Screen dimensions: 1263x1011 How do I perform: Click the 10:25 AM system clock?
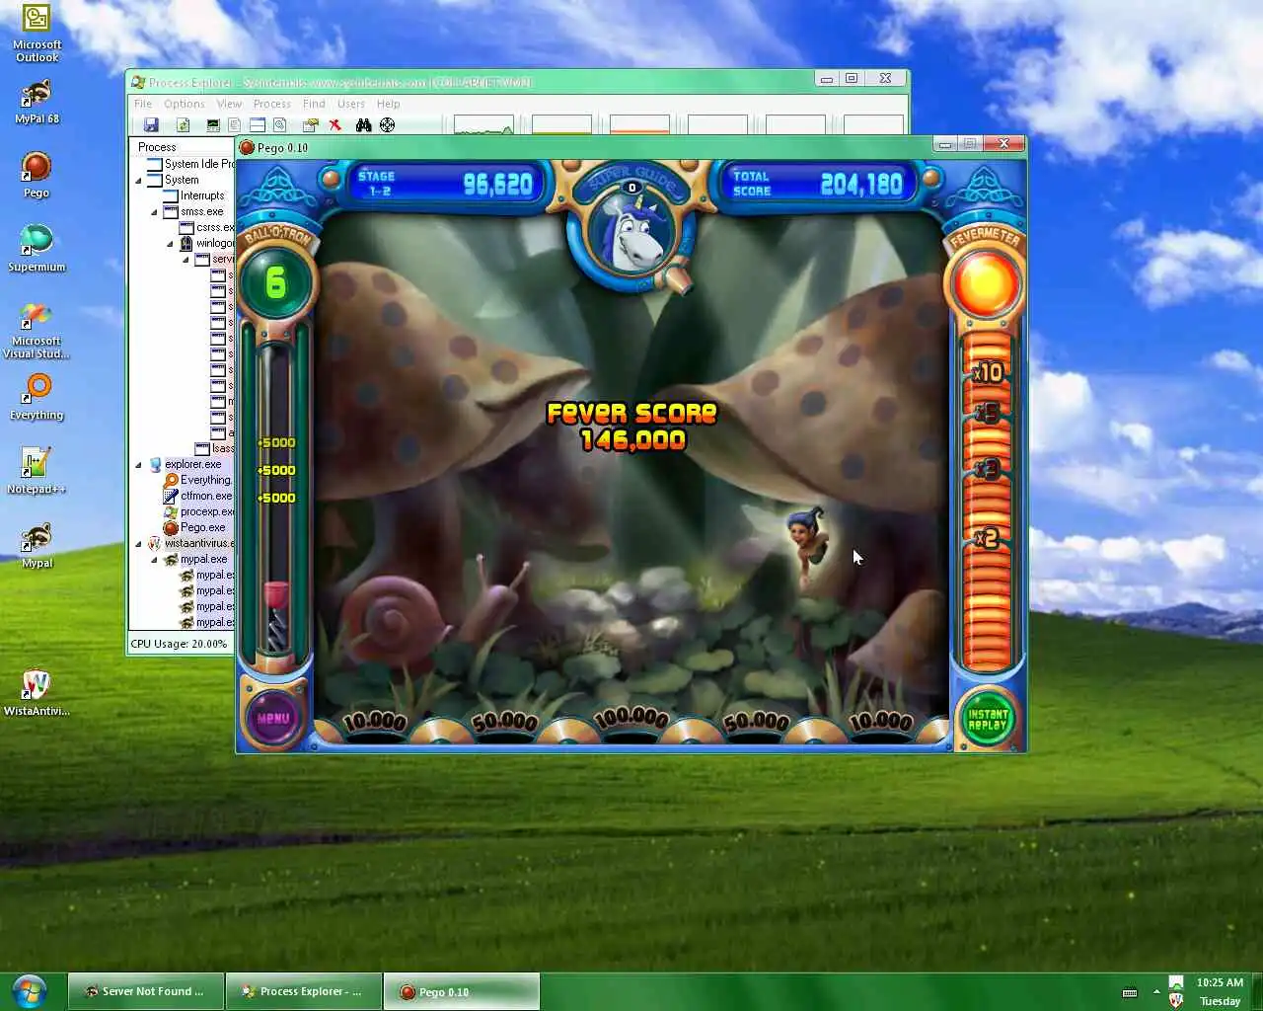click(x=1220, y=982)
